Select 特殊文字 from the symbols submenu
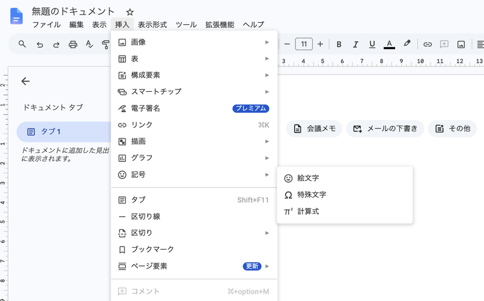The height and width of the screenshot is (301, 484). (x=345, y=195)
